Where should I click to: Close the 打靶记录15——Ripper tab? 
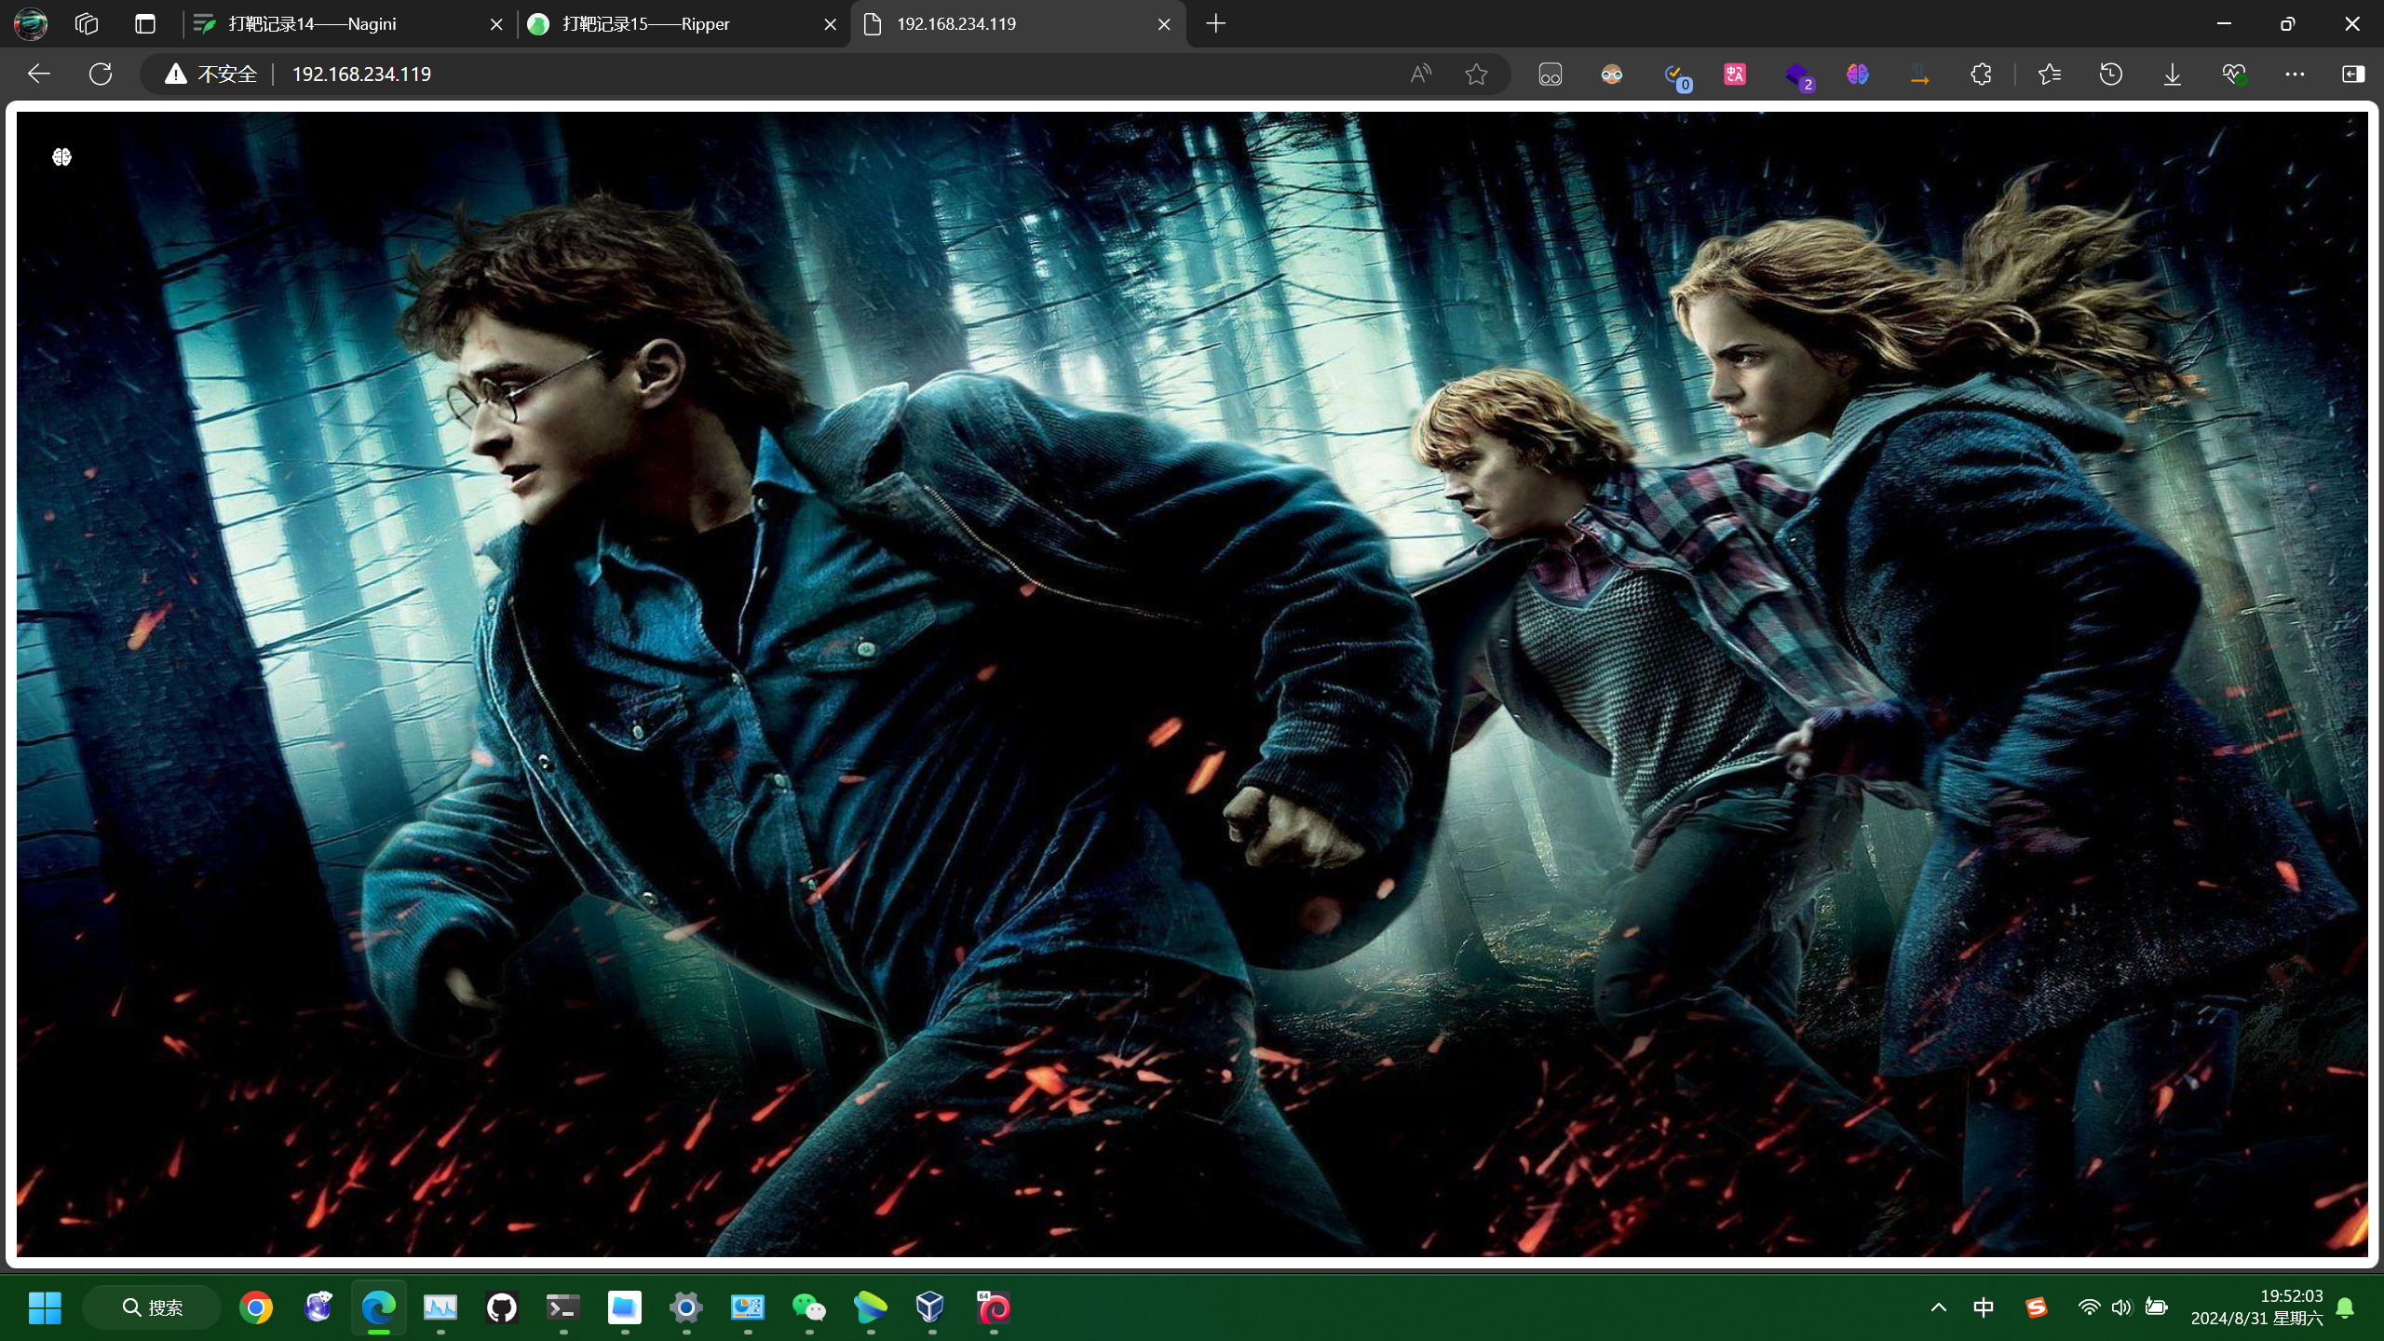(x=830, y=24)
